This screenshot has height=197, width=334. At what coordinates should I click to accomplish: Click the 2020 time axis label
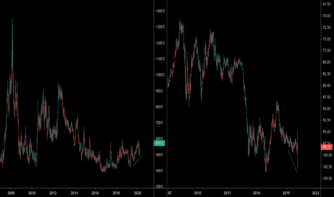tap(137, 193)
